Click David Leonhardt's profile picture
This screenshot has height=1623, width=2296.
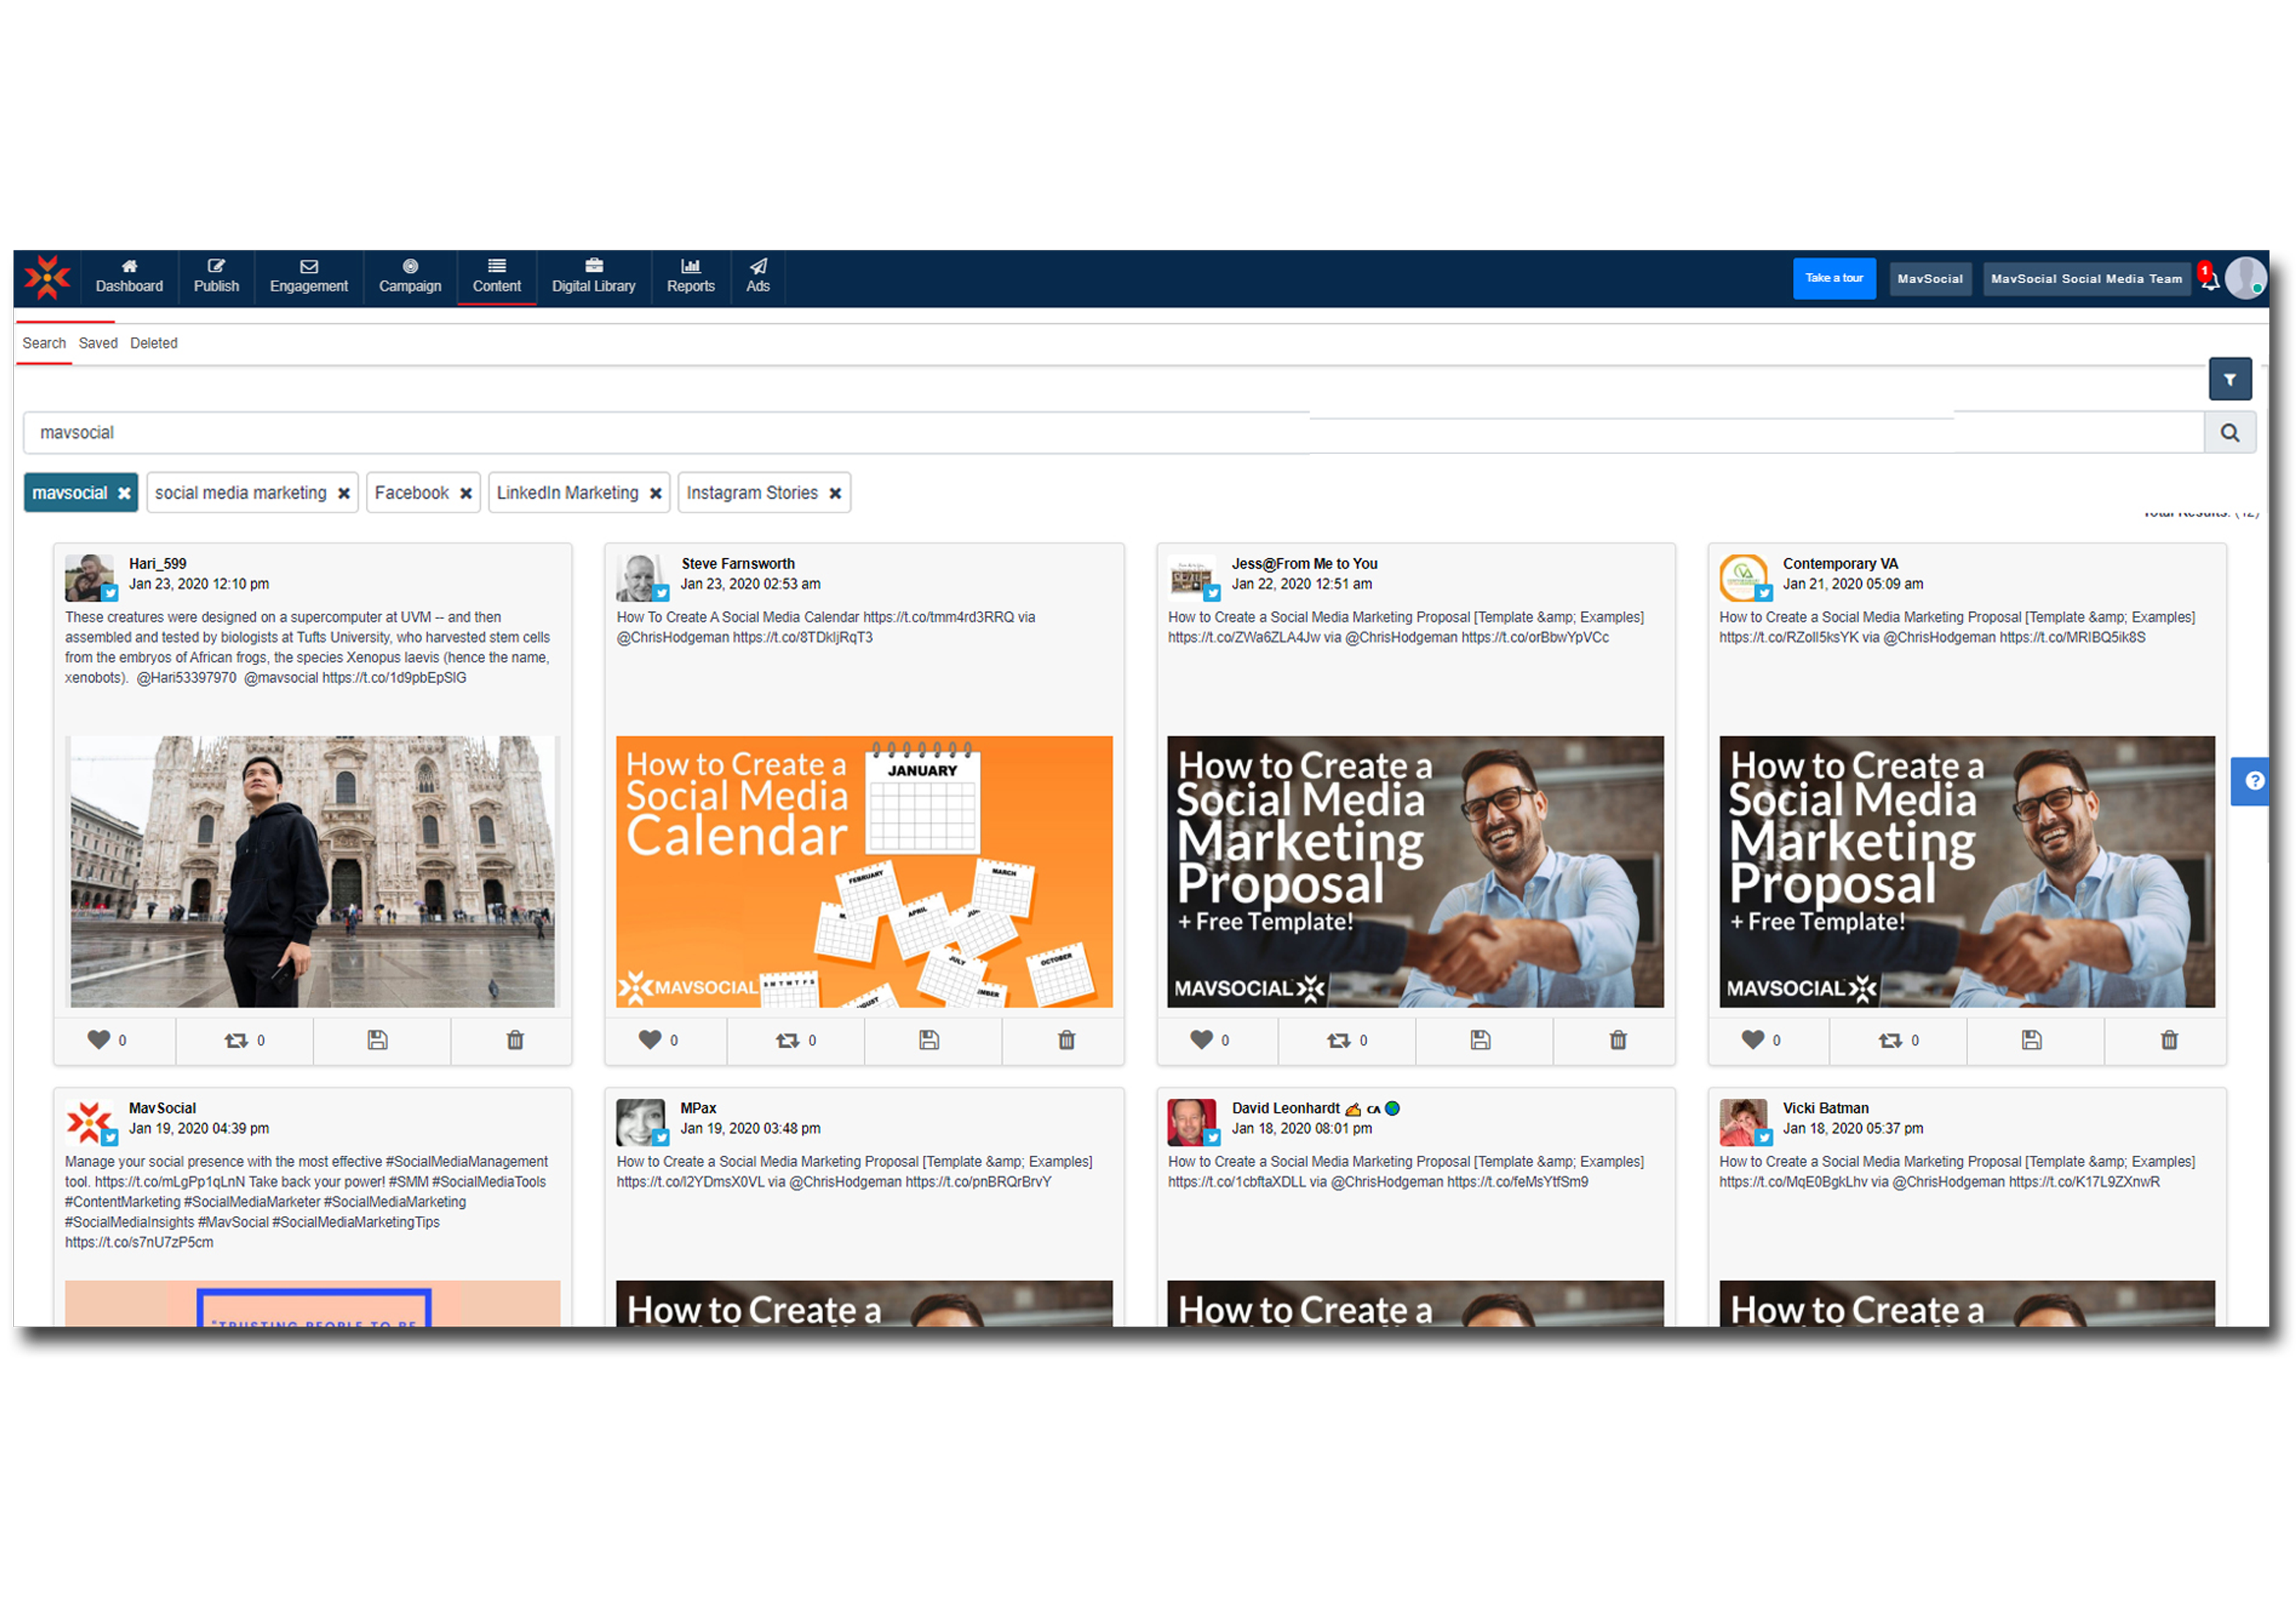pos(1192,1122)
